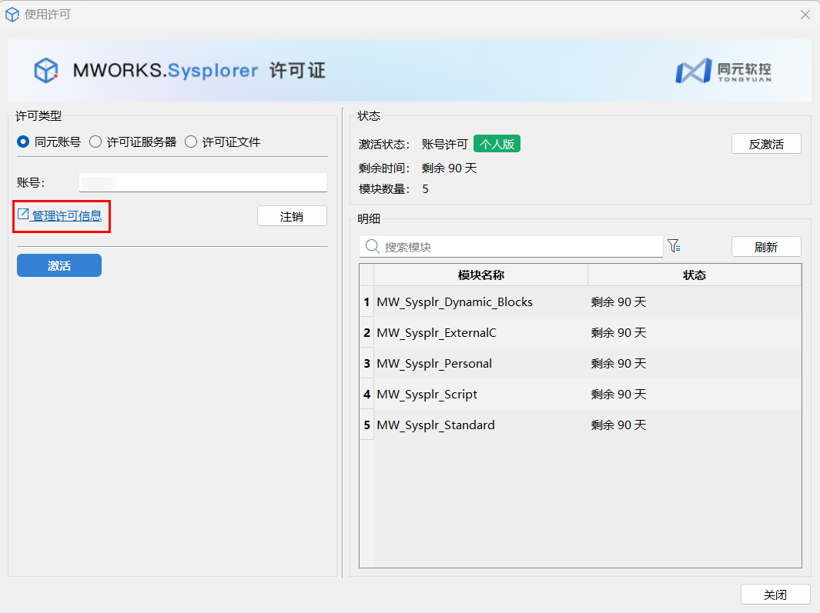Click the 关闭 button at bottom
The image size is (820, 613).
[x=775, y=595]
